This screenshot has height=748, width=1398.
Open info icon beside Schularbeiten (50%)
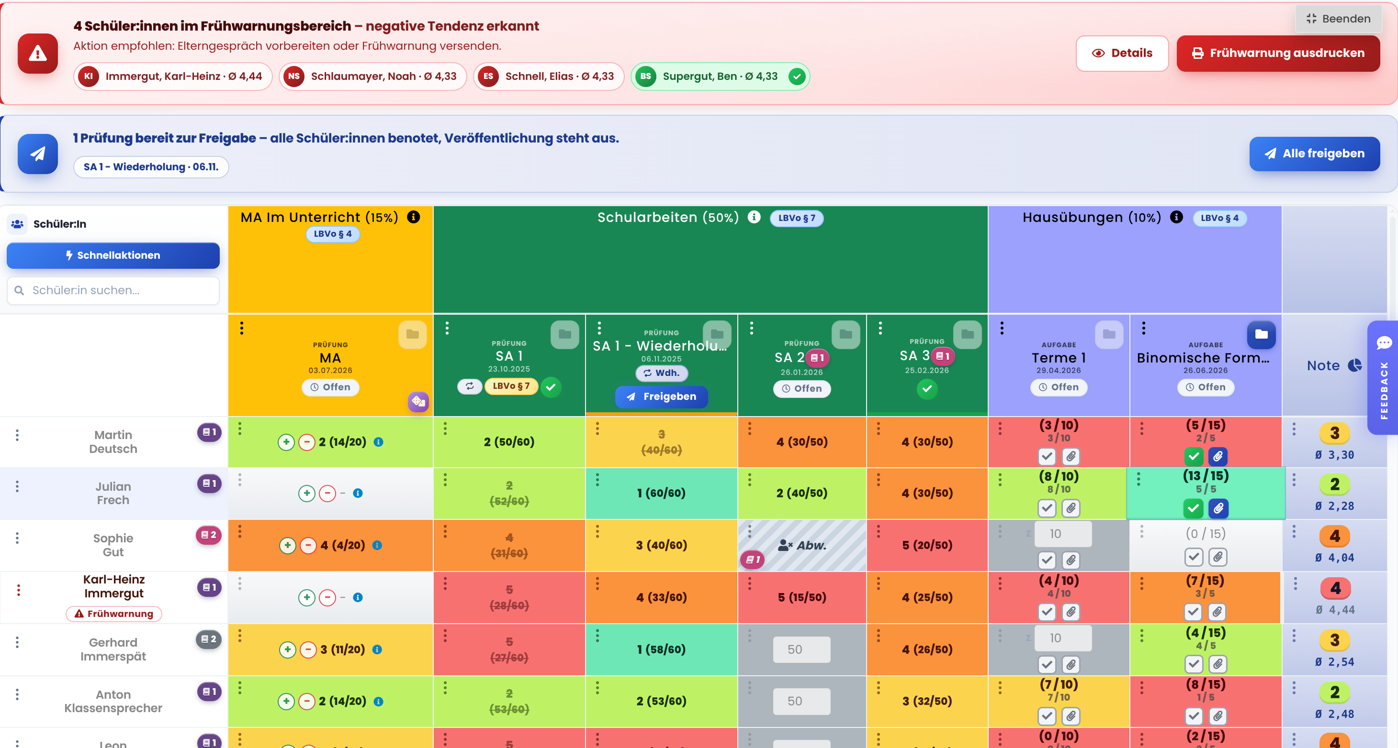[x=754, y=217]
